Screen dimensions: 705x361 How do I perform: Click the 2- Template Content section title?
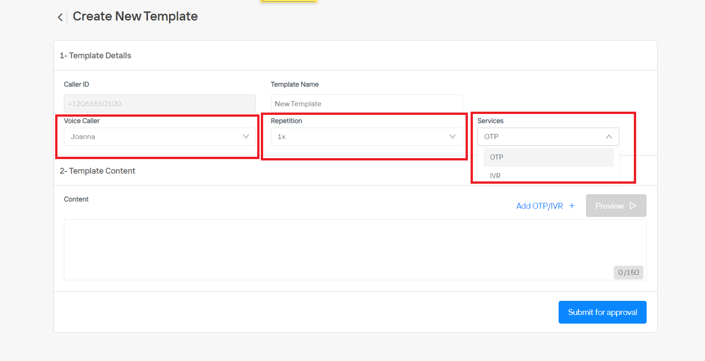[x=98, y=171]
